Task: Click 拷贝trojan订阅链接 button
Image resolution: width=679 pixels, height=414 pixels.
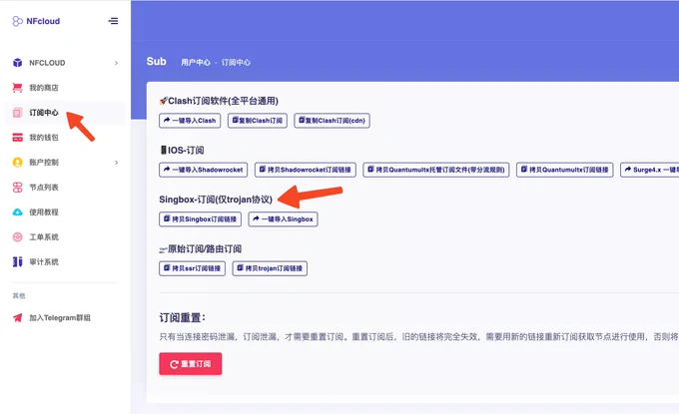Action: (270, 268)
